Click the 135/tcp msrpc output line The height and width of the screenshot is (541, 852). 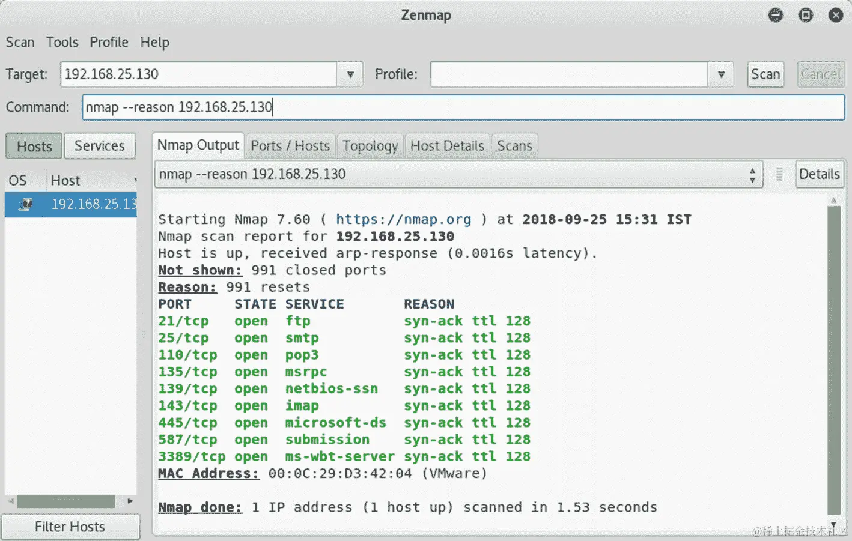tap(344, 372)
